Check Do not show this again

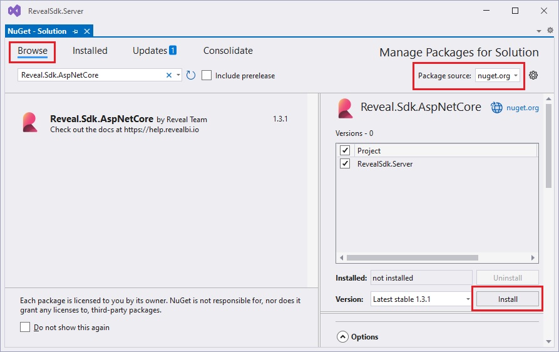click(x=25, y=327)
